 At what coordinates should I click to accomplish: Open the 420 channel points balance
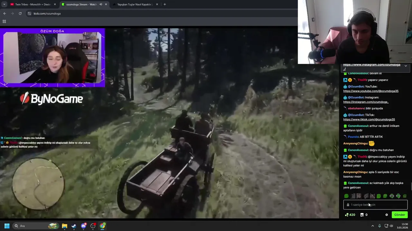[350, 215]
